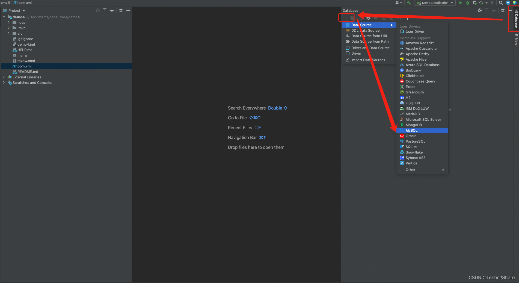
Task: Select Oracle data source
Action: coord(422,136)
